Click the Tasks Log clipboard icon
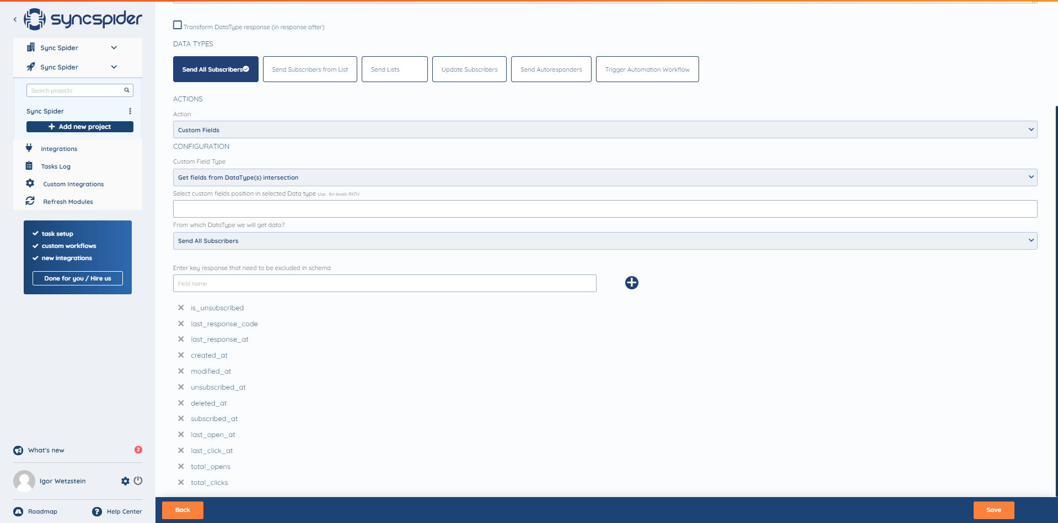 click(29, 166)
